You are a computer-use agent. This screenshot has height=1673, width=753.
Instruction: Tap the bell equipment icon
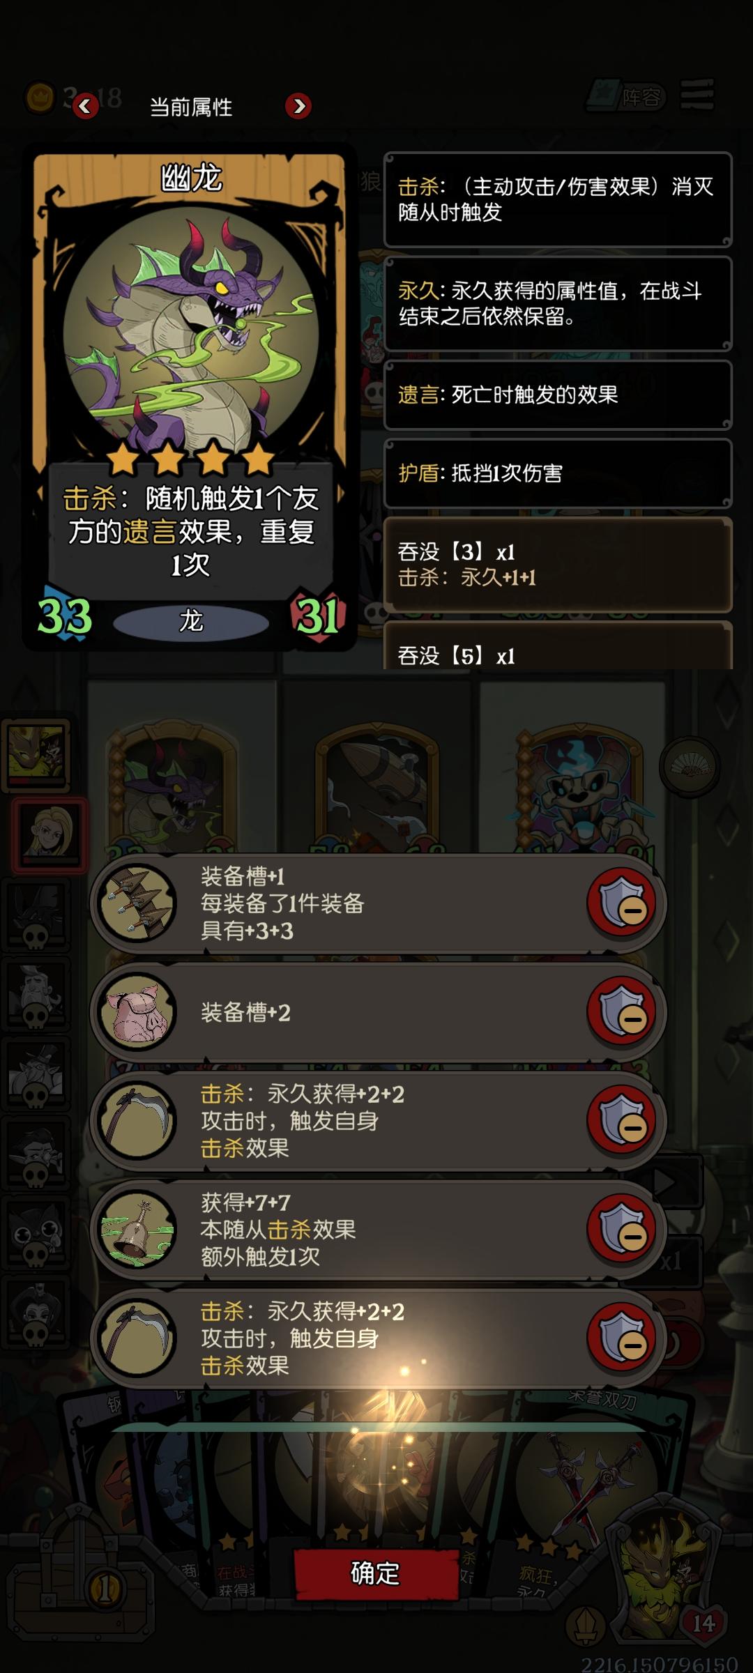pos(137,1229)
